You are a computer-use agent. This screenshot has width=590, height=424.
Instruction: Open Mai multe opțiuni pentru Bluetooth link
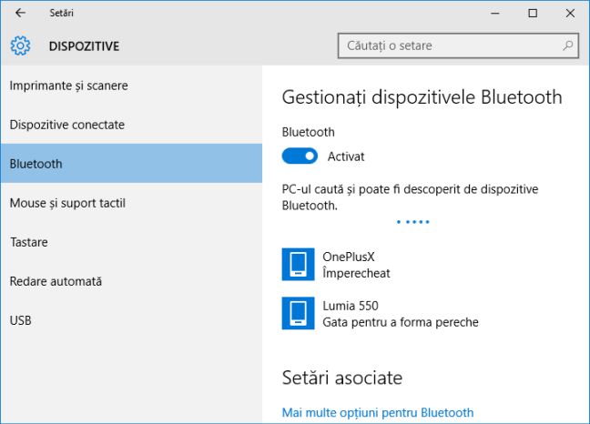(378, 412)
